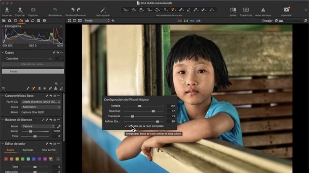The height and width of the screenshot is (173, 309).
Task: Collapse the Capas panel
Action: tap(3, 52)
